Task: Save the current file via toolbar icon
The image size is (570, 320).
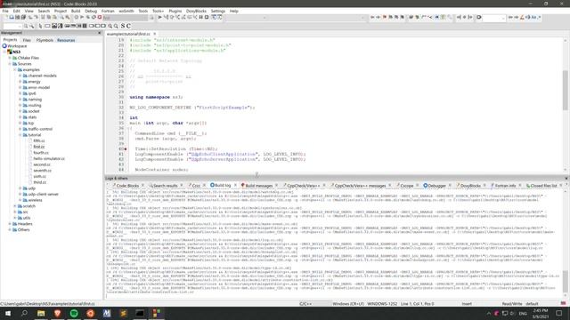Action: click(x=17, y=17)
